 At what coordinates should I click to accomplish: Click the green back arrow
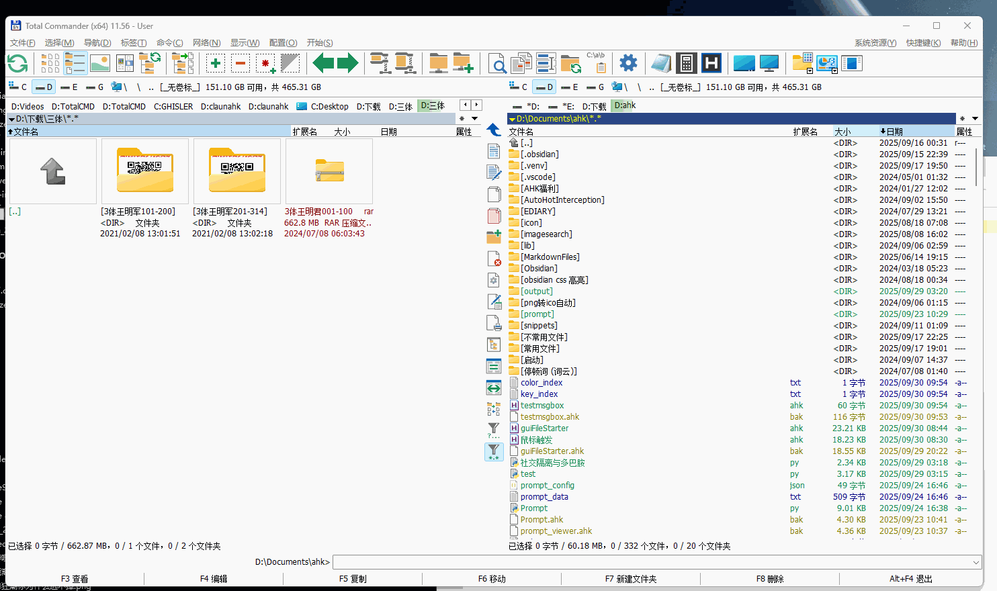(323, 64)
